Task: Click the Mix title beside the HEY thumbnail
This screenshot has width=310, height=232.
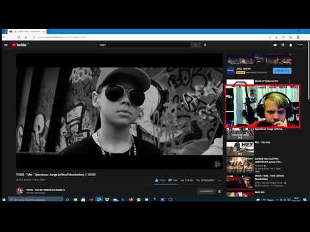Action: (262, 142)
